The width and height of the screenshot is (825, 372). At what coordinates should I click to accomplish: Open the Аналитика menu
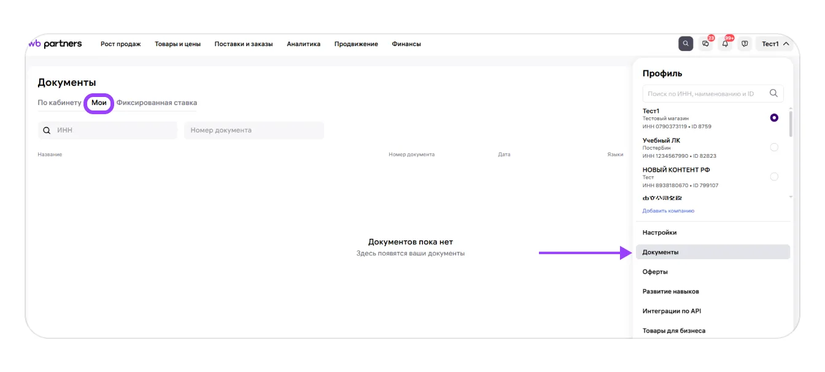(x=303, y=44)
